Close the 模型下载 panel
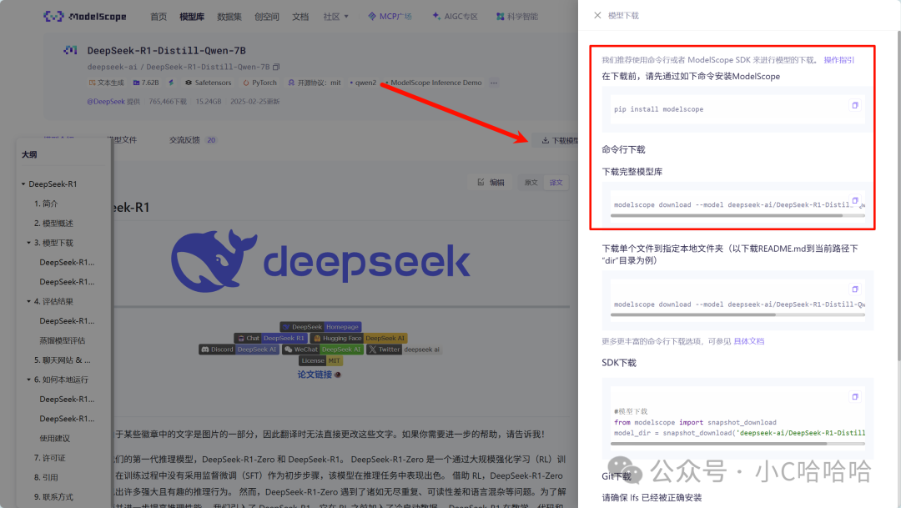901x508 pixels. click(597, 16)
